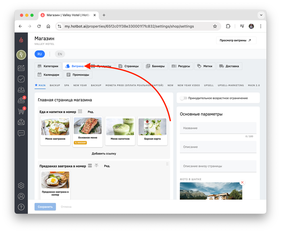Edit Еда и напитки section via Ред.
The image size is (281, 233).
point(91,112)
